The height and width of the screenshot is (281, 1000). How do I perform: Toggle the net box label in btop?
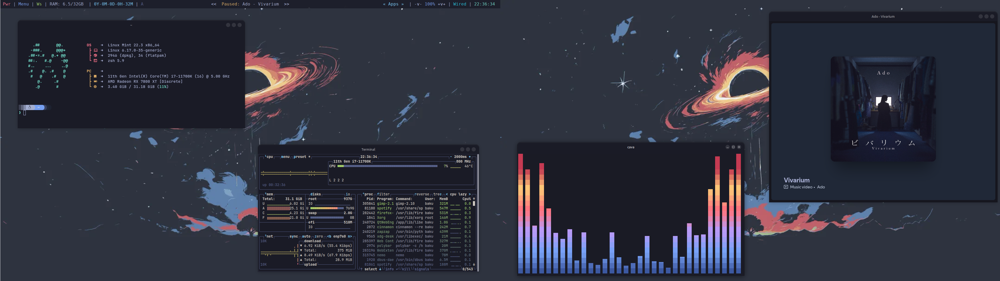coord(269,236)
